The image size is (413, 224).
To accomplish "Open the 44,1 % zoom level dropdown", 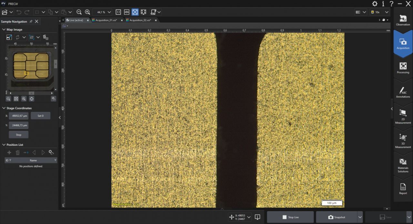I will [x=109, y=12].
